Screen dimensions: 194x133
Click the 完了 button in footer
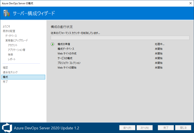pyautogui.click(x=166, y=128)
